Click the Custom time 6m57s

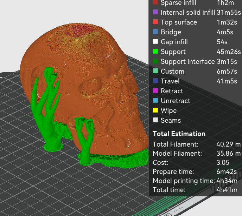coord(227,72)
